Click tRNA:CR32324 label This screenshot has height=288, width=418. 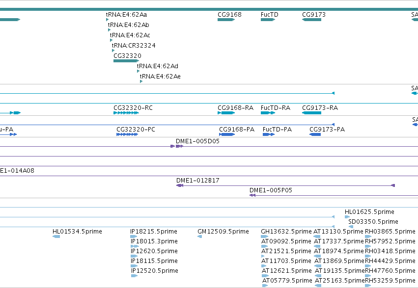click(134, 46)
